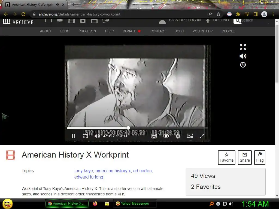
Task: Click speaker icon right of the video
Action: (x=243, y=56)
